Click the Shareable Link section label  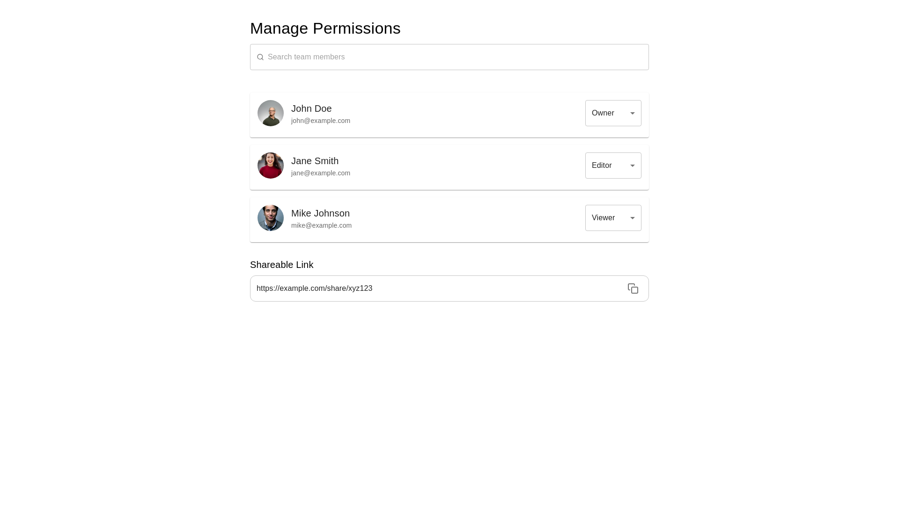pos(281,265)
